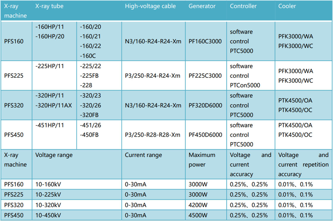Click tube model -160/21
333x221 pixels.
(x=90, y=36)
